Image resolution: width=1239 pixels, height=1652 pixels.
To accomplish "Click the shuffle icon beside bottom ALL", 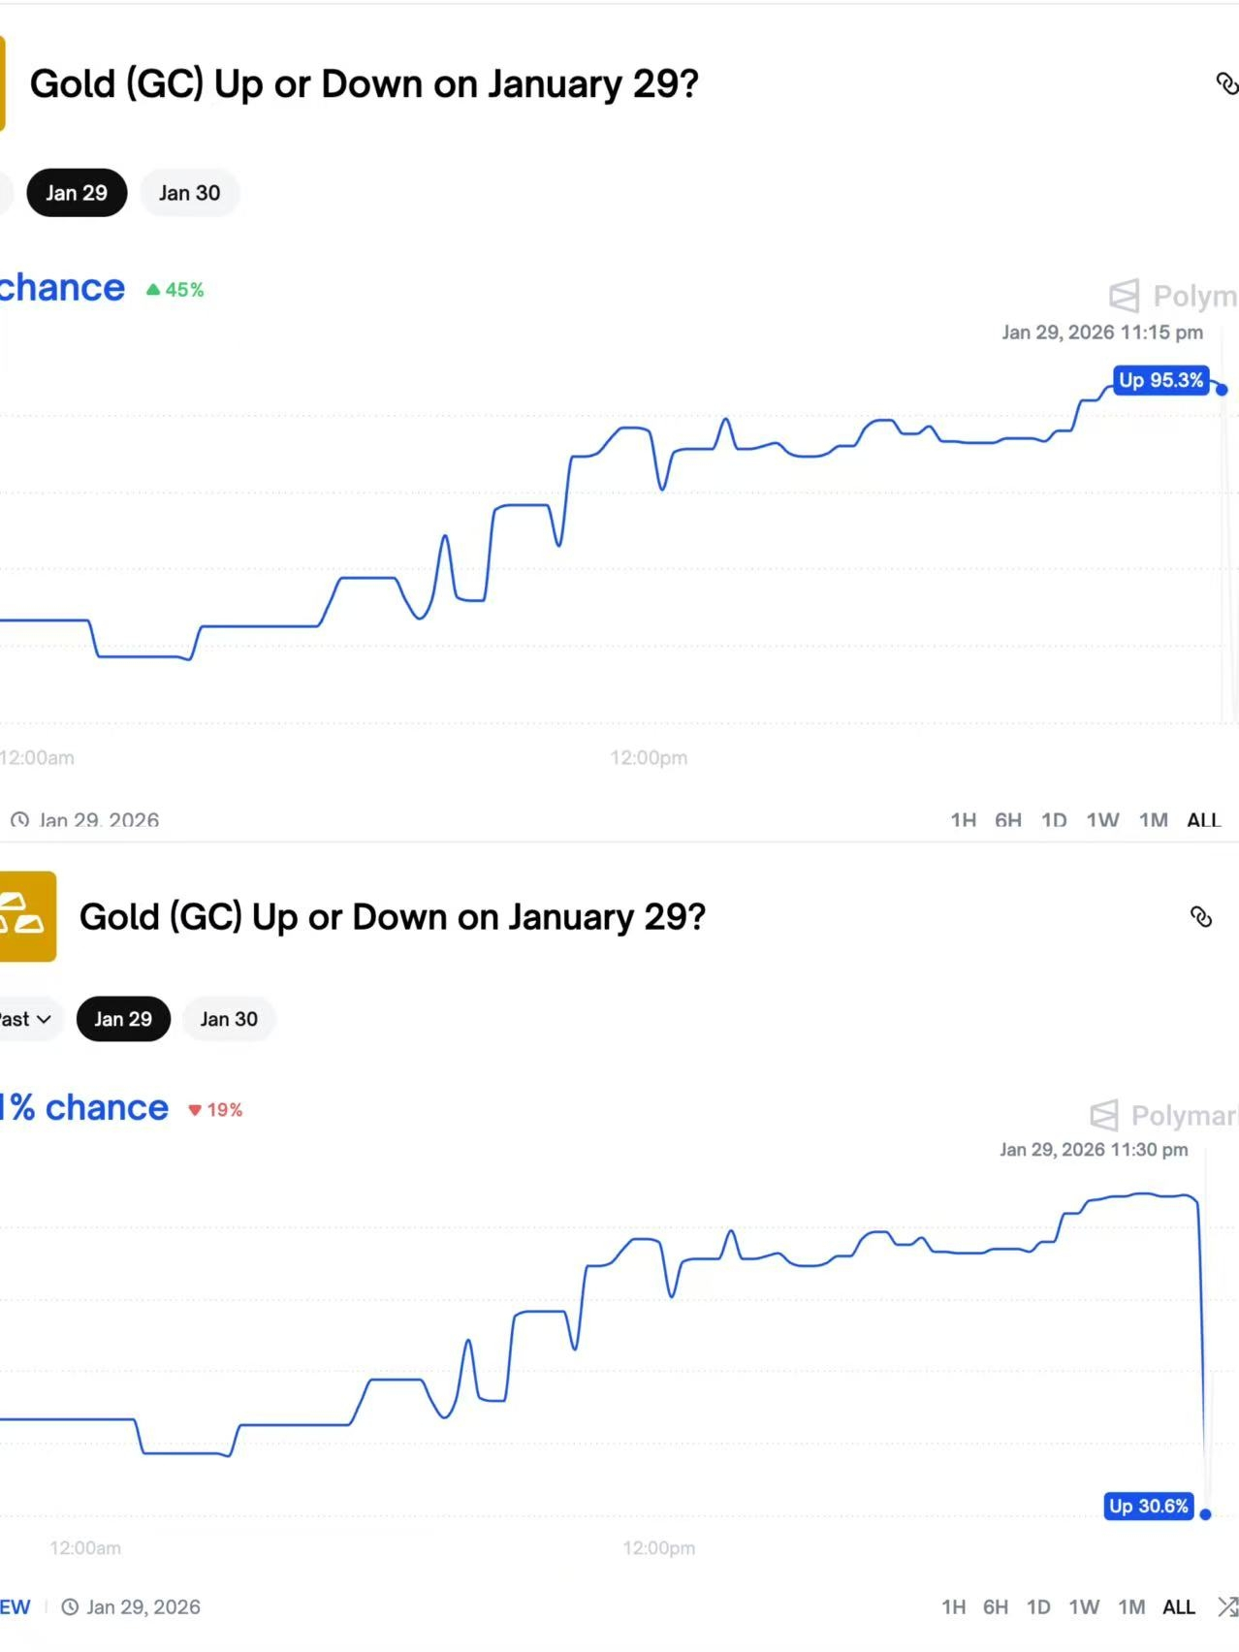I will click(1227, 1607).
